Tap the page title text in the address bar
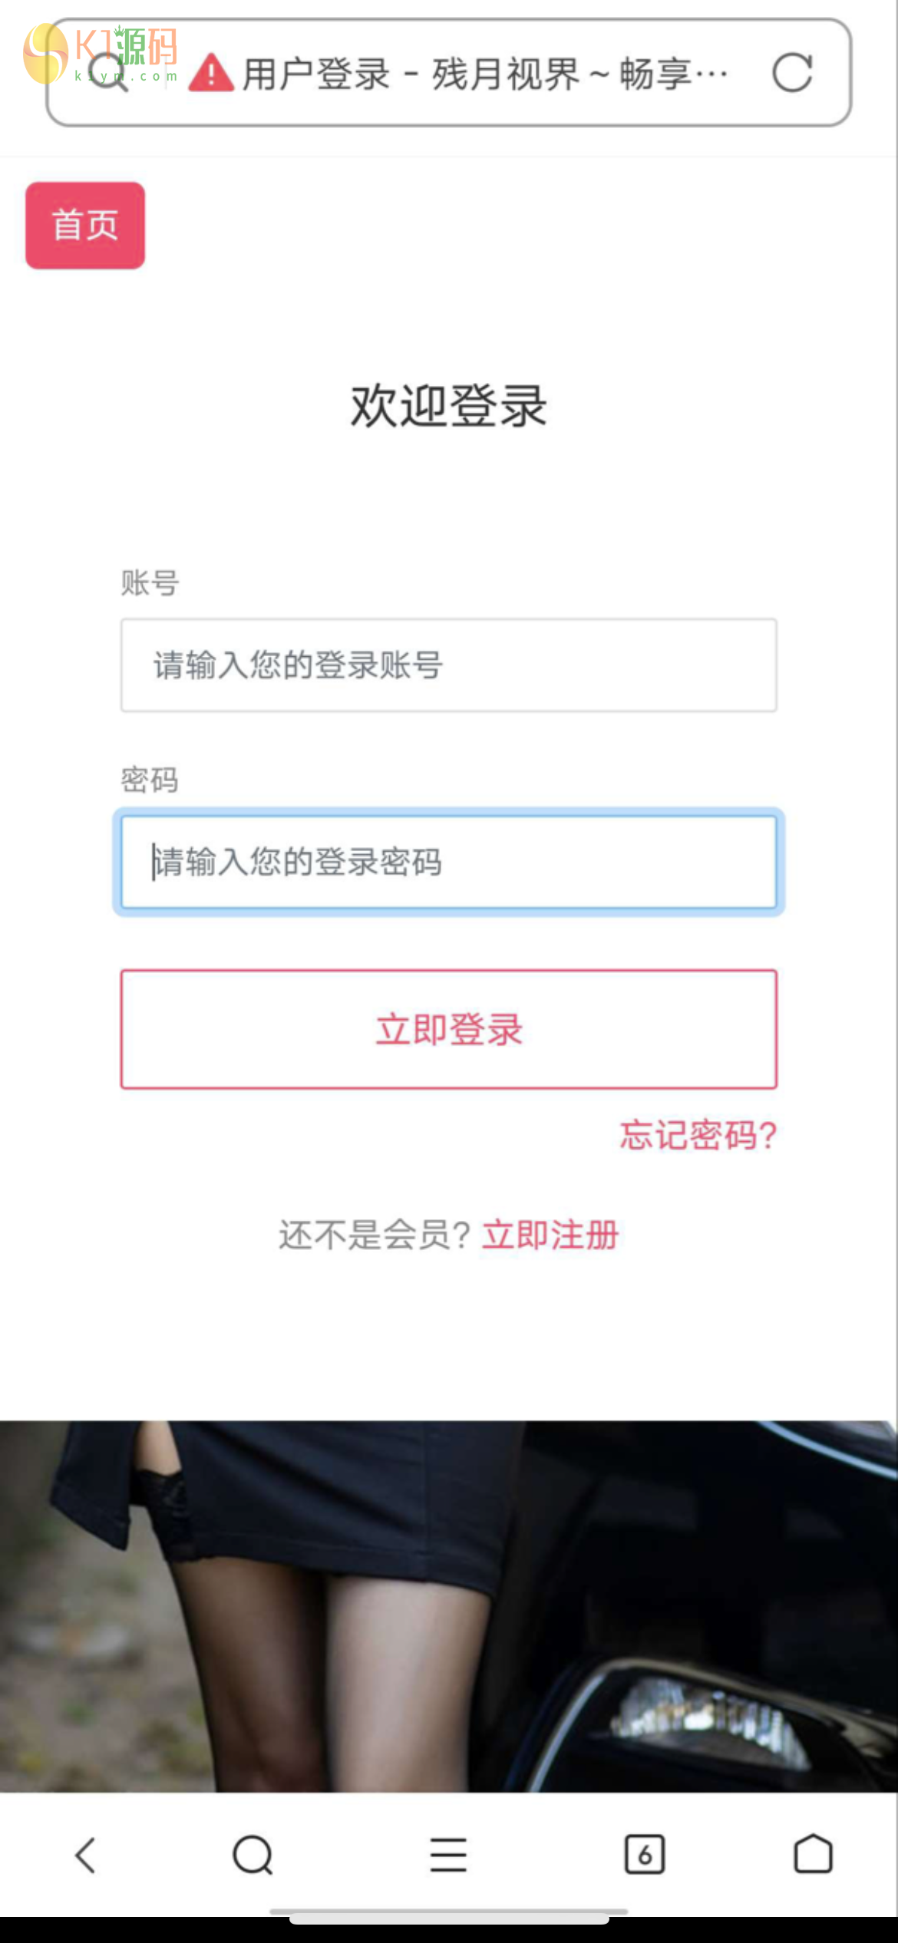The image size is (898, 1943). tap(485, 74)
